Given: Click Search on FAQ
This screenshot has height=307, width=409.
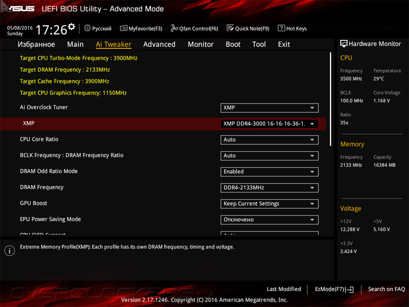Looking at the screenshot, I should click(386, 289).
